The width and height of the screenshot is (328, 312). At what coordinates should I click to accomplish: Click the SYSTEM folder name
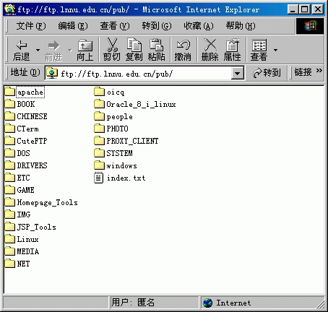(119, 153)
